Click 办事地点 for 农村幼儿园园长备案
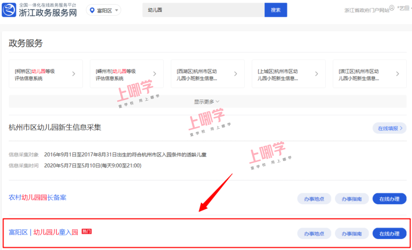Image resolution: width=412 pixels, height=250 pixels. (x=314, y=199)
